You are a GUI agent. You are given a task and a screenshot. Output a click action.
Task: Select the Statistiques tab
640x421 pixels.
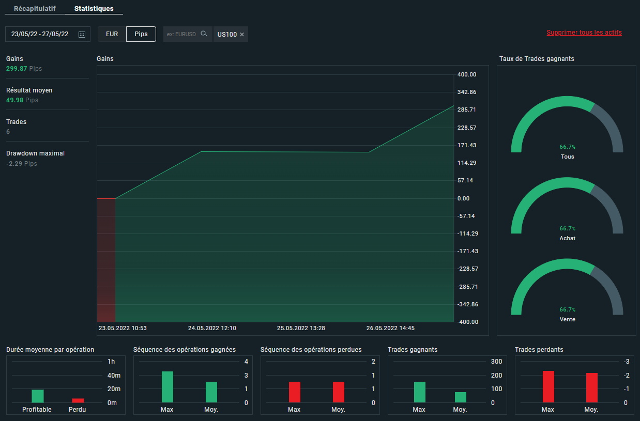click(x=94, y=9)
